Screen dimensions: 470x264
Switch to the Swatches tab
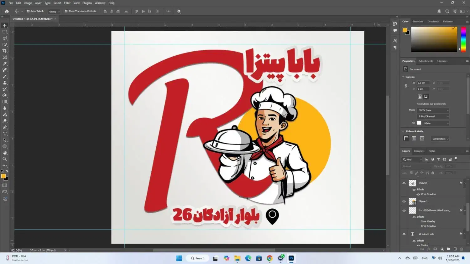pyautogui.click(x=418, y=22)
